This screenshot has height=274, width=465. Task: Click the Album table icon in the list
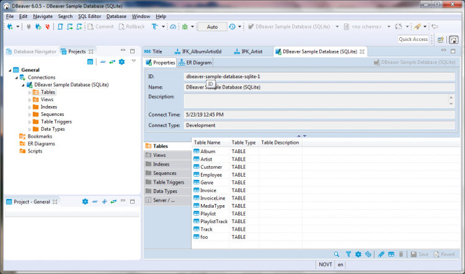(x=197, y=151)
